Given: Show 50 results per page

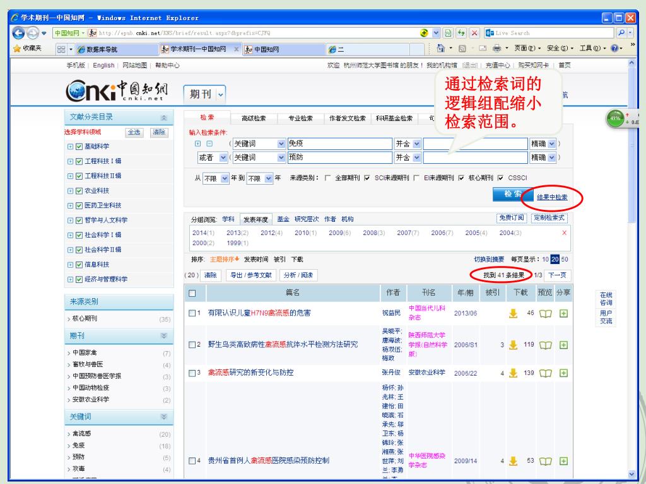Looking at the screenshot, I should tap(565, 259).
